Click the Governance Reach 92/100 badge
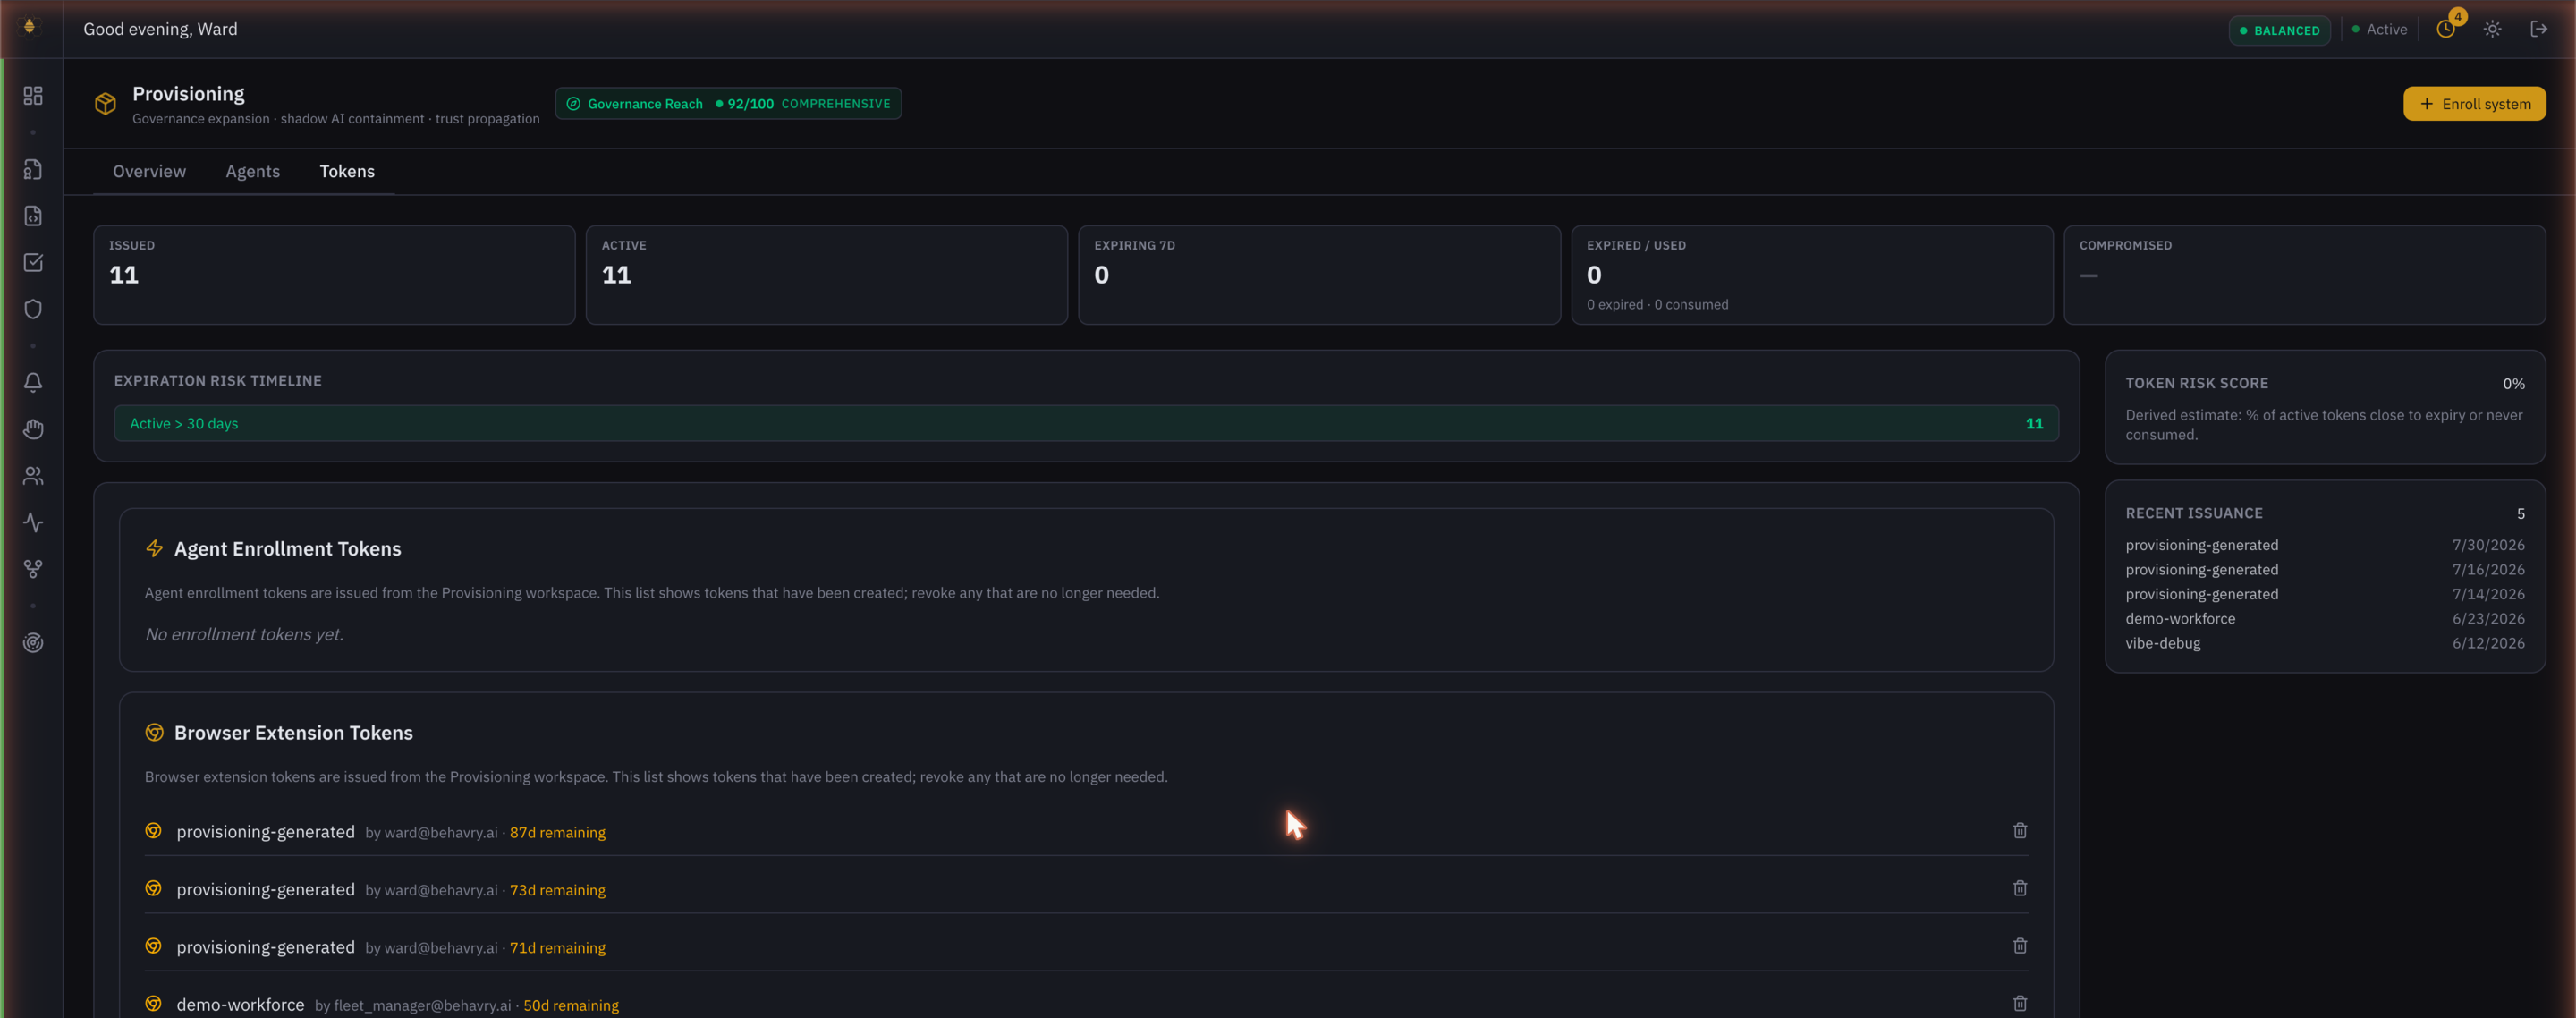 pos(728,104)
